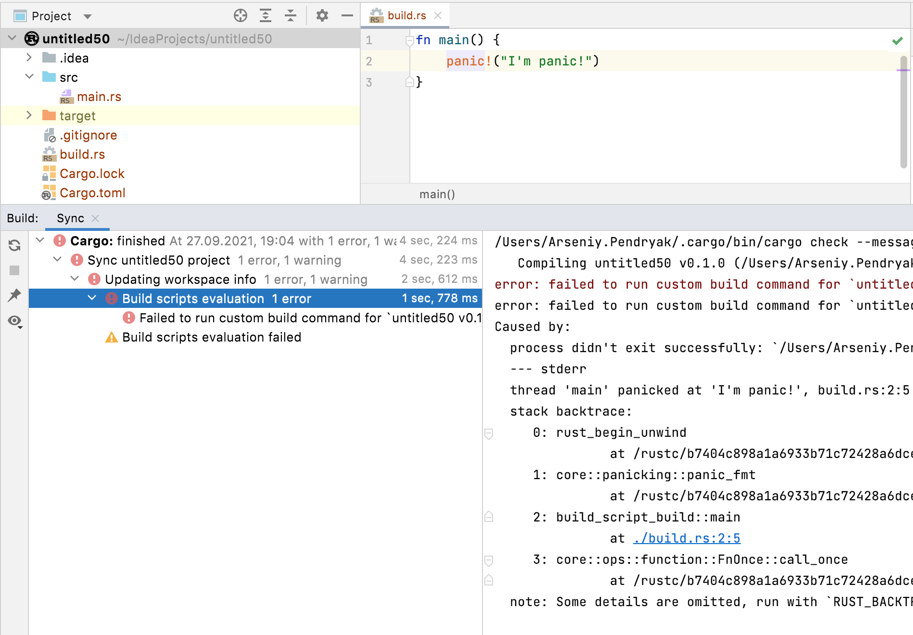Open the Project view dropdown
This screenshot has width=913, height=635.
point(88,16)
